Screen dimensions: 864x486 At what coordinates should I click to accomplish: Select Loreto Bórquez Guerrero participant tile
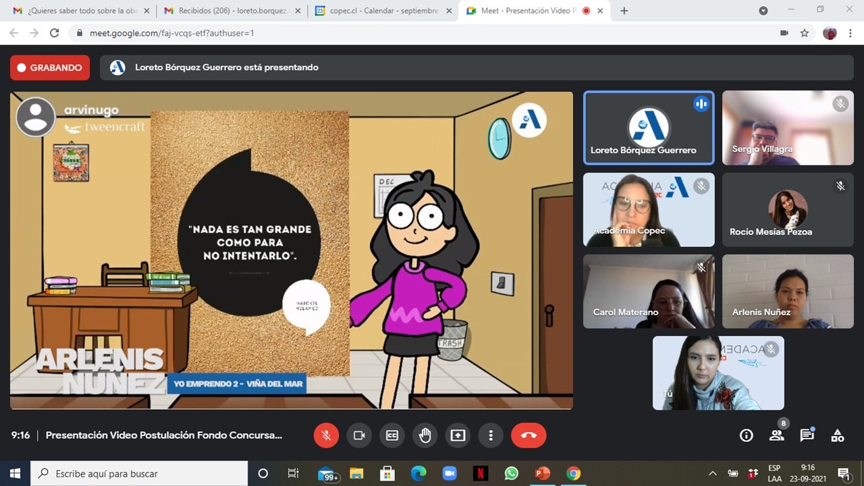[x=649, y=128]
